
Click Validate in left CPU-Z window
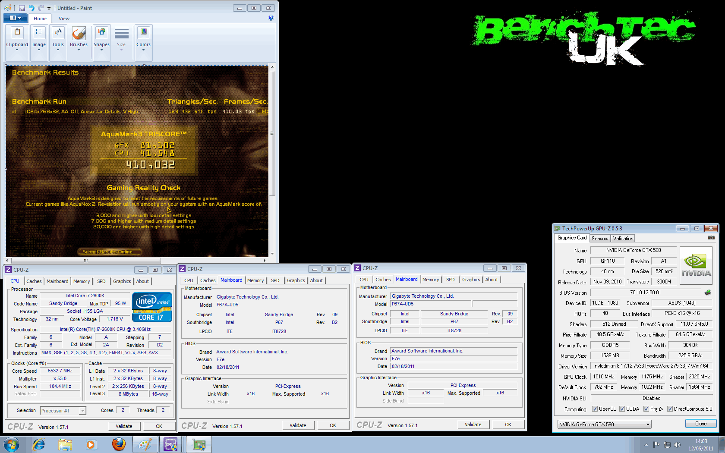click(124, 426)
